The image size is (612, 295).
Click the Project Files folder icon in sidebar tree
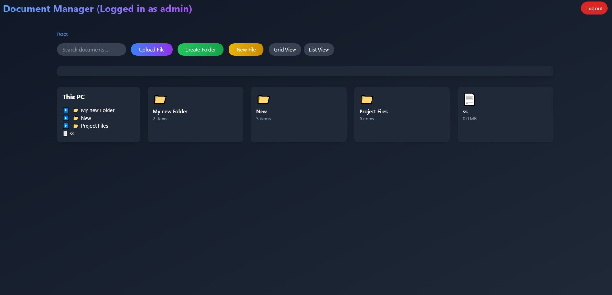(x=76, y=126)
